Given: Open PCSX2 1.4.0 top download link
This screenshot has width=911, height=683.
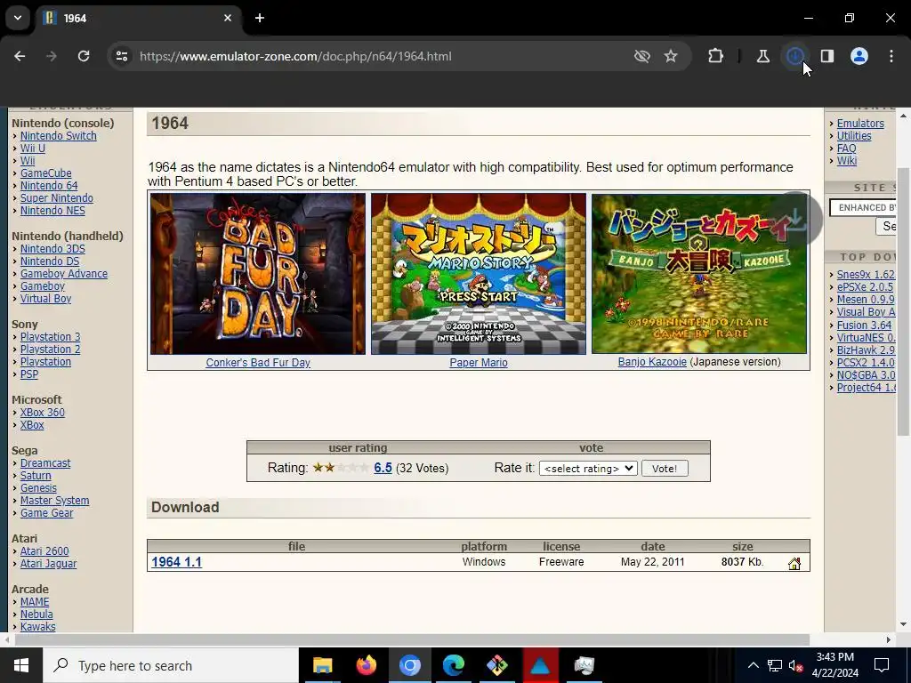Looking at the screenshot, I should (x=866, y=363).
